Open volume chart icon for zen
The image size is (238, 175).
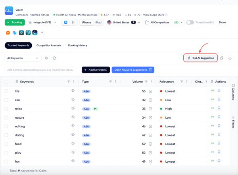(150, 100)
